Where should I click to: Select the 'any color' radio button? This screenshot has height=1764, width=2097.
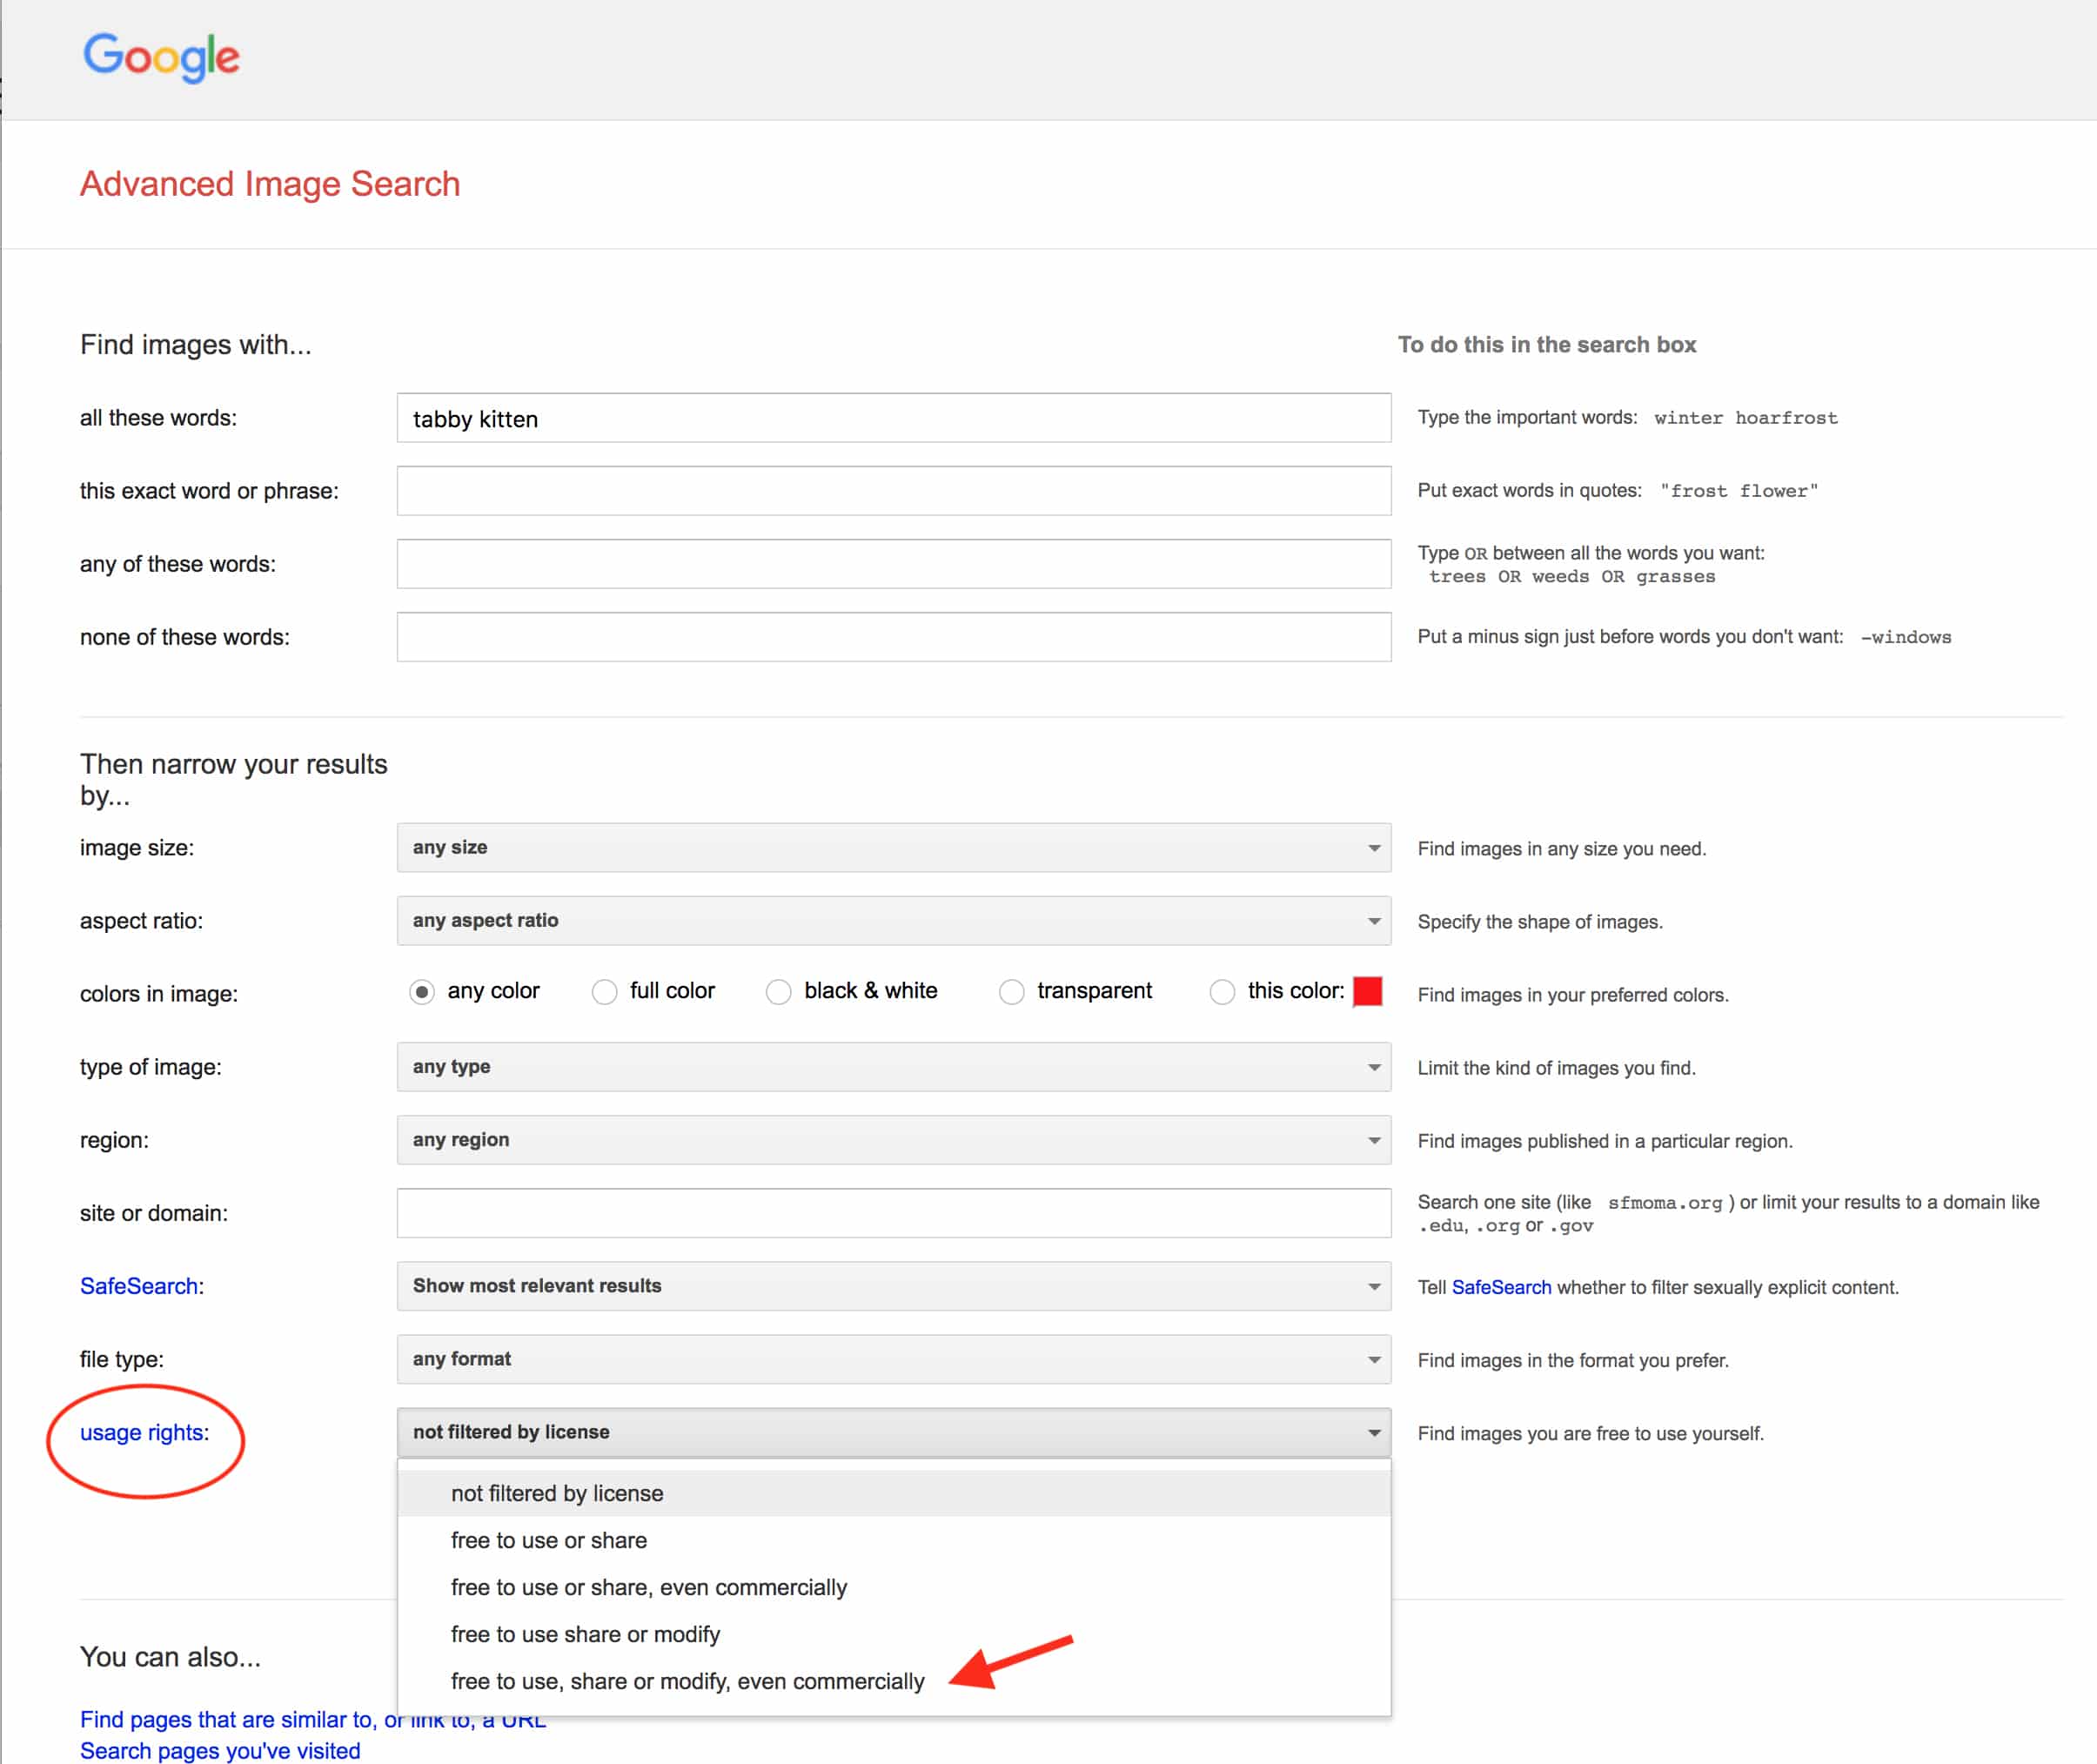click(422, 992)
